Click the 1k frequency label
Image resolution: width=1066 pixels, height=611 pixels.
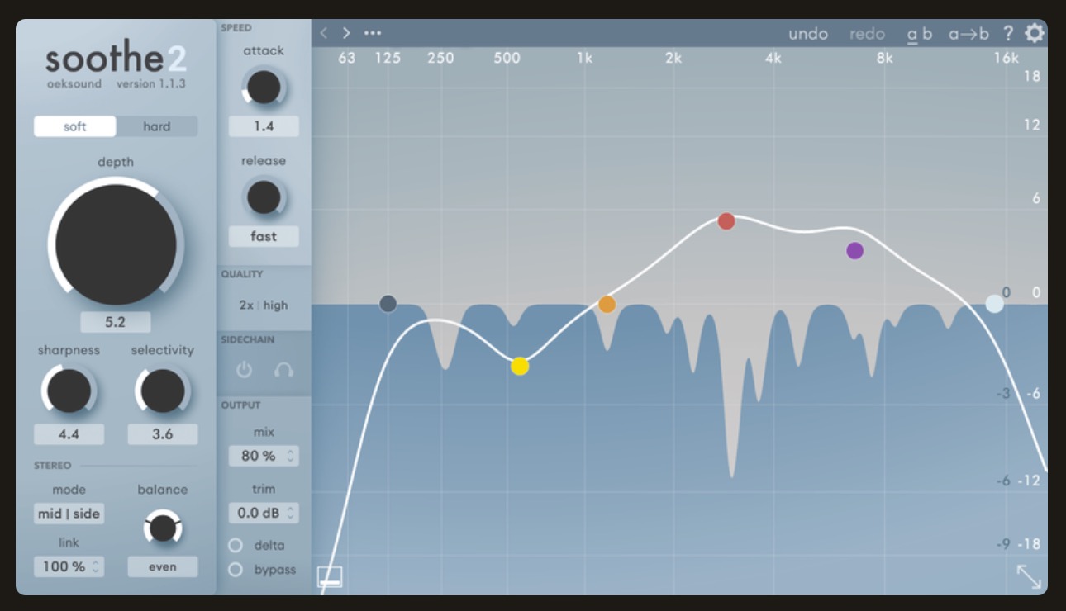pos(585,58)
